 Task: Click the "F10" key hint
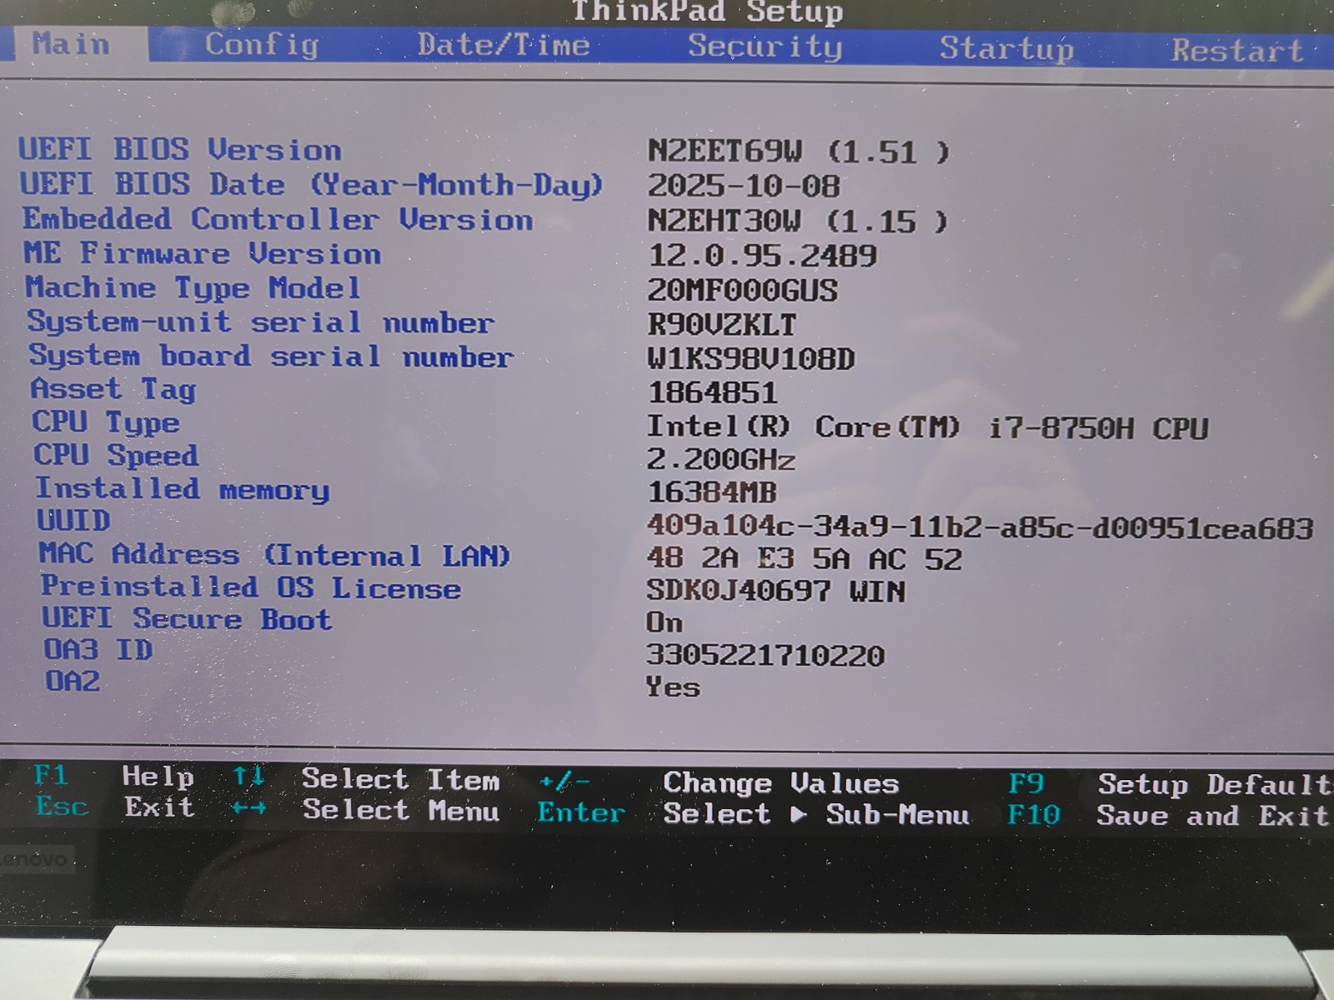coord(1034,814)
